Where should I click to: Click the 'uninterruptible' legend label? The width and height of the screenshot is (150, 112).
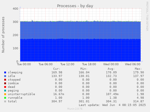point(21,94)
